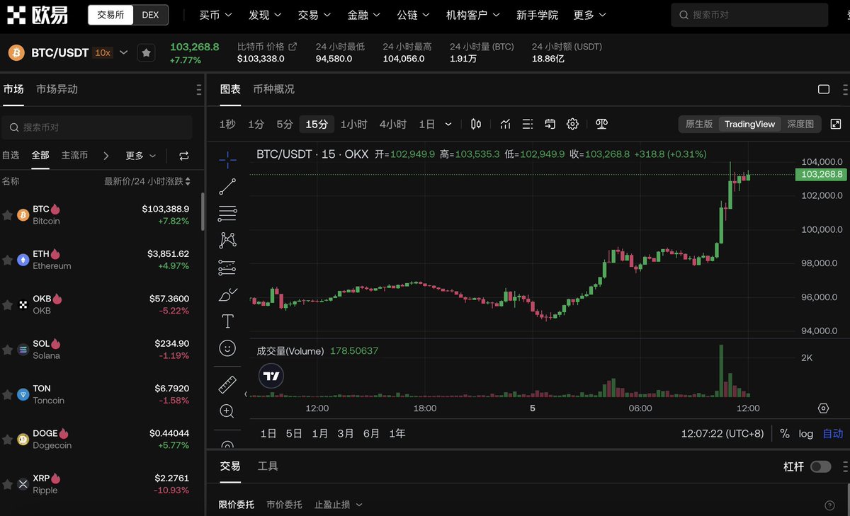Open chart settings gear icon
Screen dimensions: 850x516
[x=572, y=124]
